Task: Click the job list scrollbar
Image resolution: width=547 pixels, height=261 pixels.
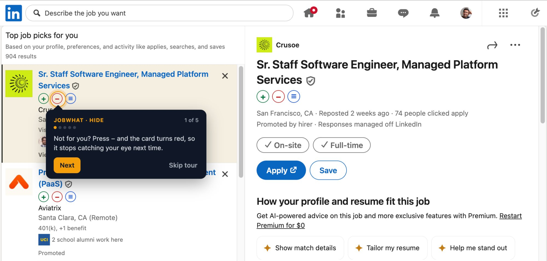Action: click(x=241, y=122)
